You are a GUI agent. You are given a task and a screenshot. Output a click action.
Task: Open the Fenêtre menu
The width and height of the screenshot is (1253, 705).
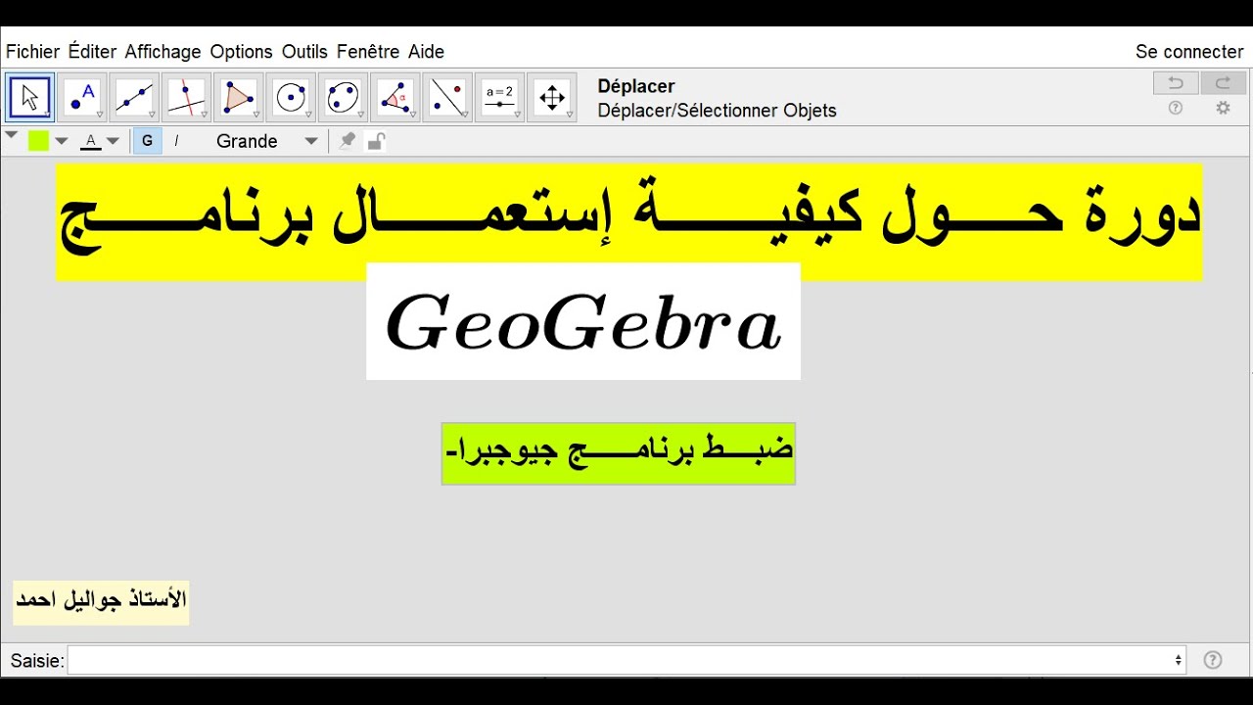point(368,52)
